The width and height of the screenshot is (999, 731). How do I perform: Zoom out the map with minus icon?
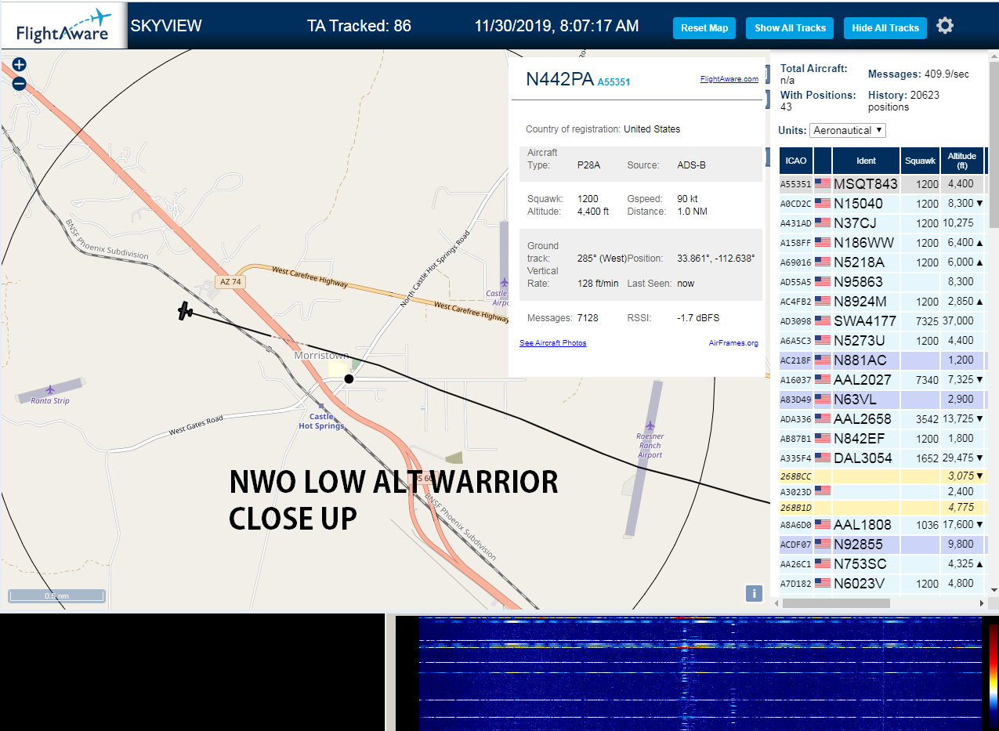pyautogui.click(x=20, y=83)
